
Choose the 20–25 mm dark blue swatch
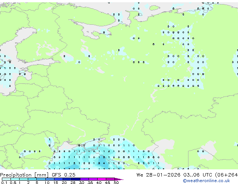67,179
